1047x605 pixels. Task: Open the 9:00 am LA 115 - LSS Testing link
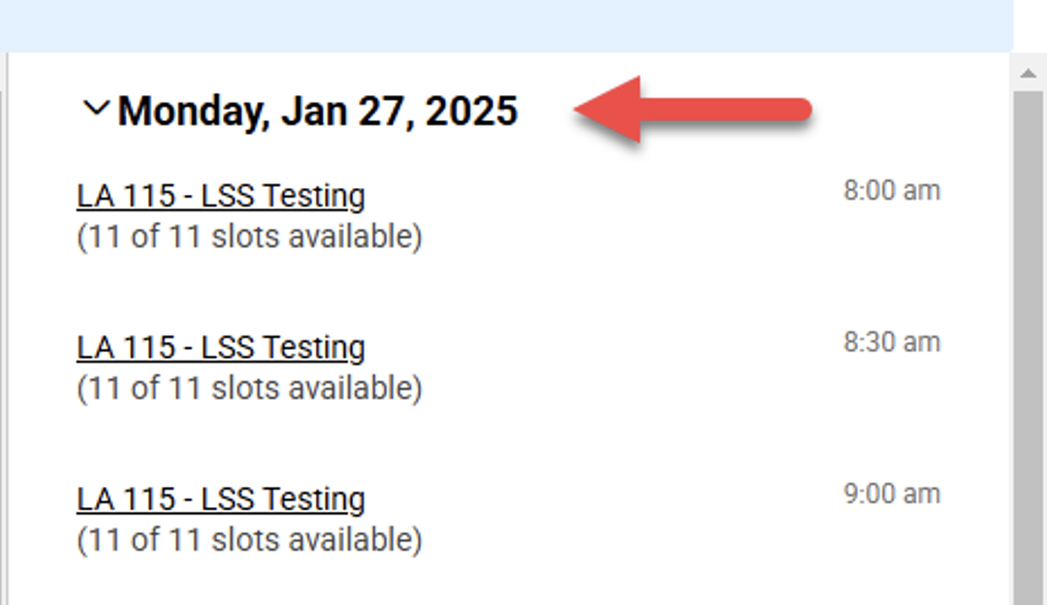[221, 499]
